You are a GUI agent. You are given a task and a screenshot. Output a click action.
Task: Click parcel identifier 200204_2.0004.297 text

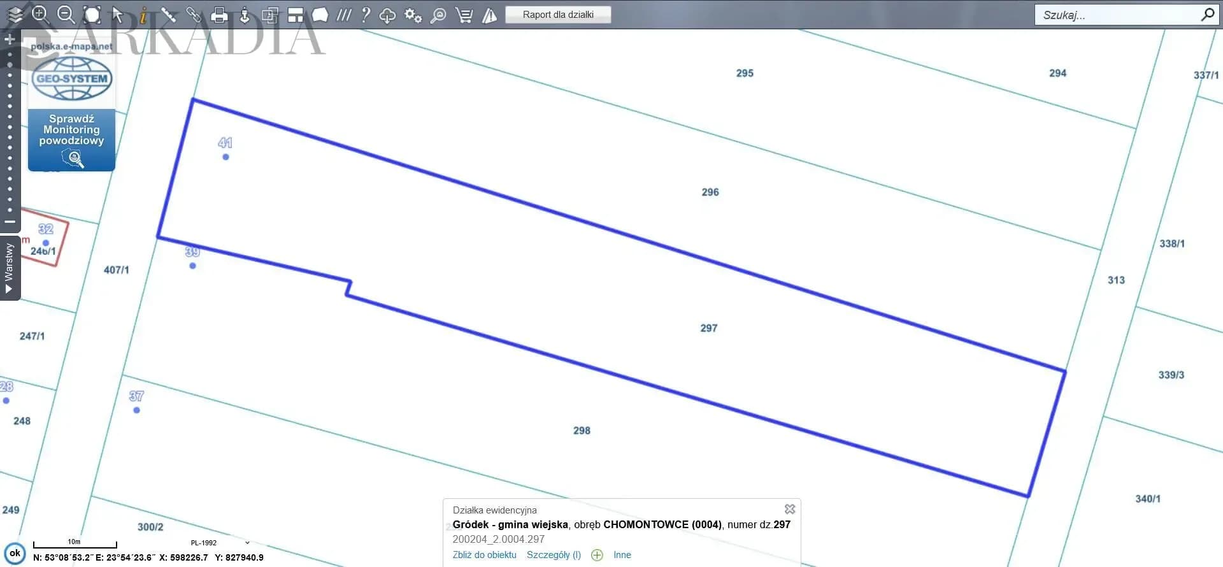tap(499, 539)
